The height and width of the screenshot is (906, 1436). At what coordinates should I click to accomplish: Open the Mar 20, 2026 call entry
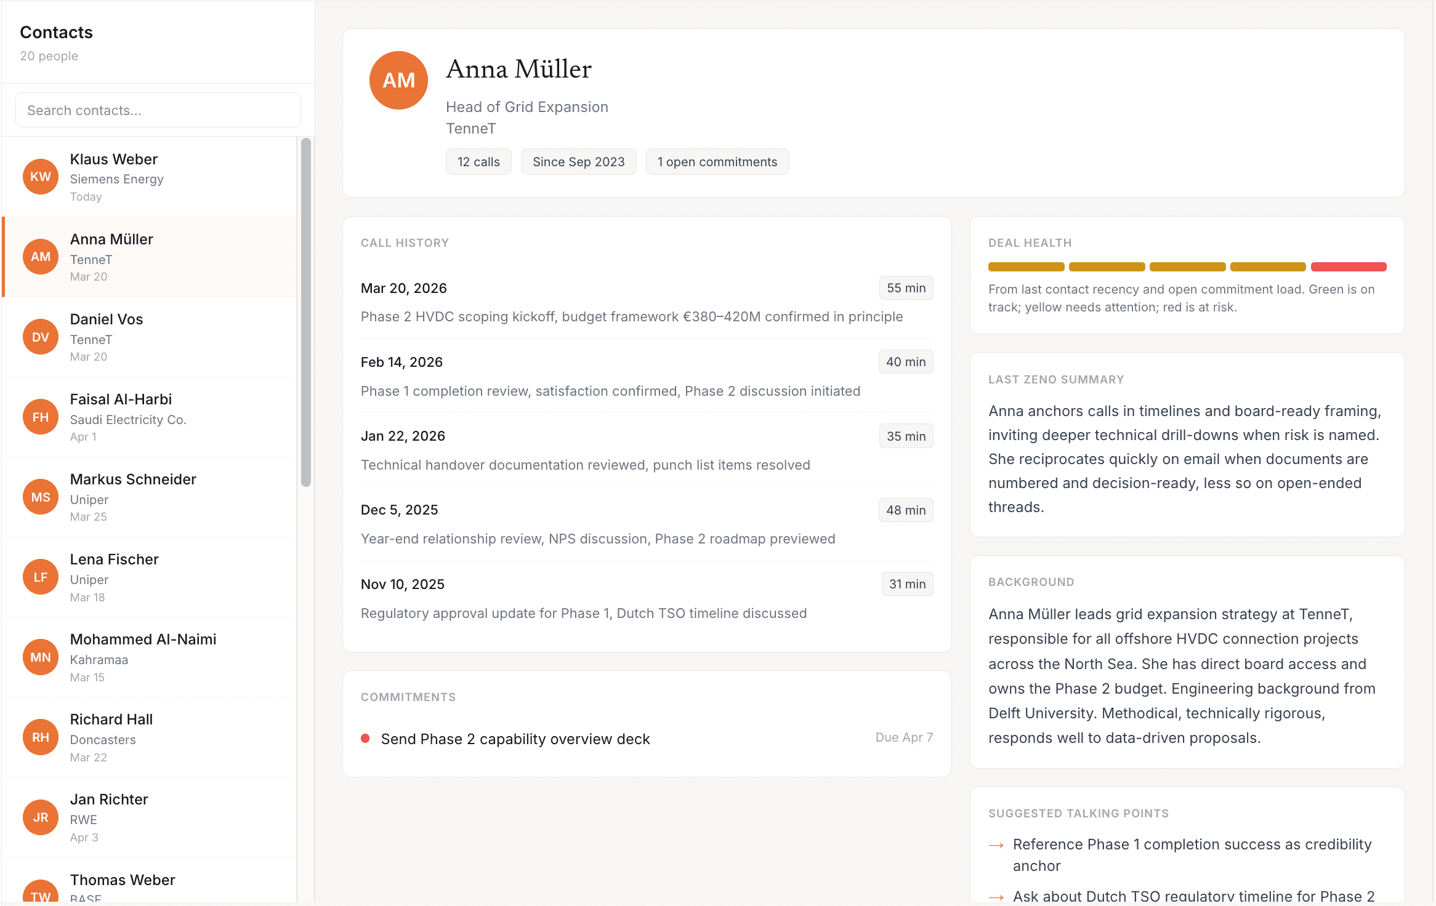[x=647, y=302]
